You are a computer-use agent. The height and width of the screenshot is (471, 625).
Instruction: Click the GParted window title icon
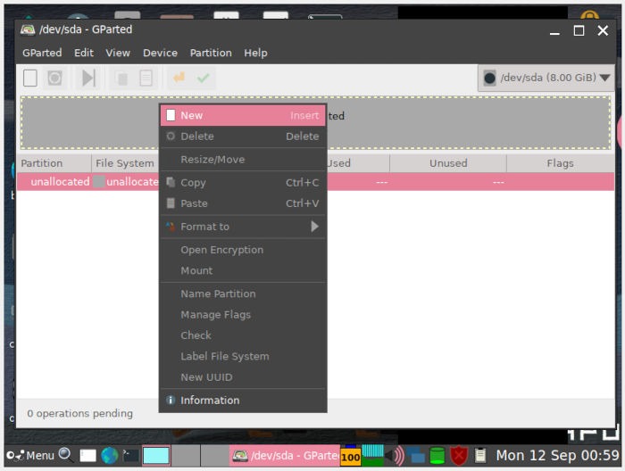[28, 29]
